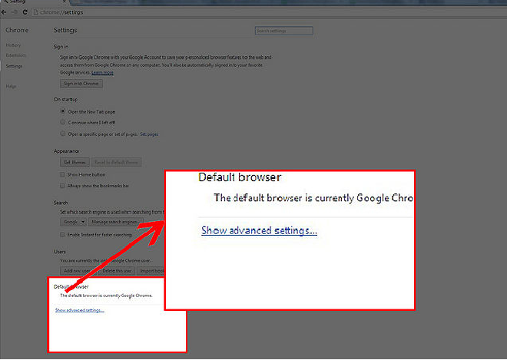
Task: Click into the Search settings box
Action: point(284,31)
